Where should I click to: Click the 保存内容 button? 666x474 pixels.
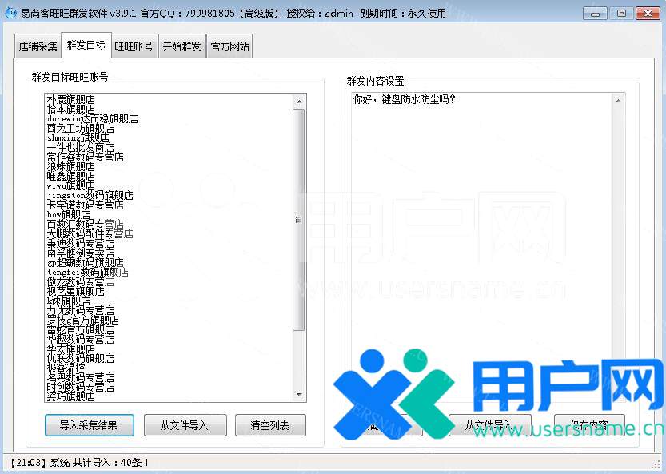(x=589, y=425)
